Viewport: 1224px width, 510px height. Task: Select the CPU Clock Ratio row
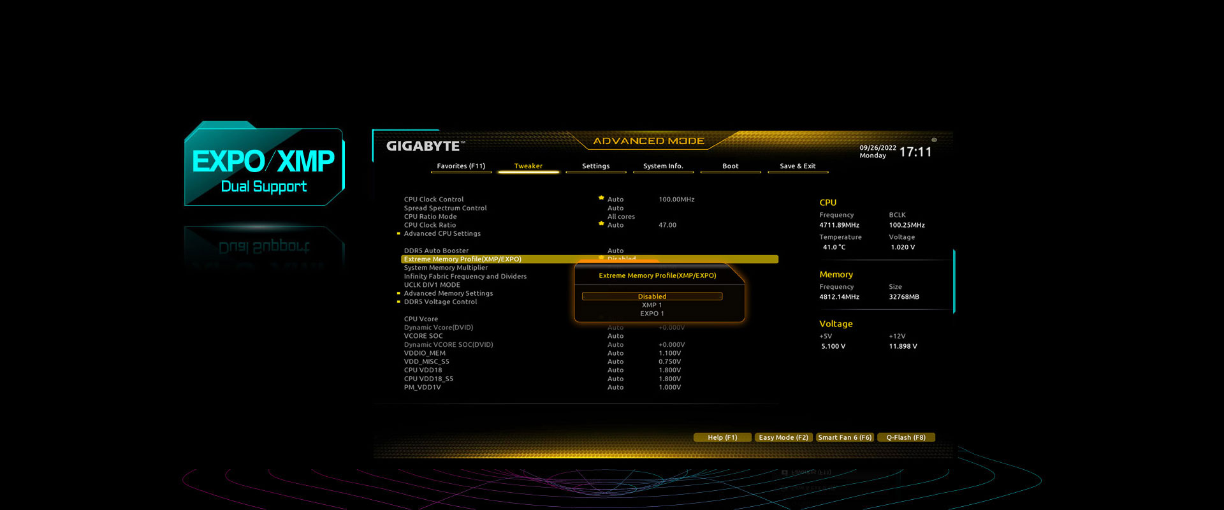(x=430, y=225)
